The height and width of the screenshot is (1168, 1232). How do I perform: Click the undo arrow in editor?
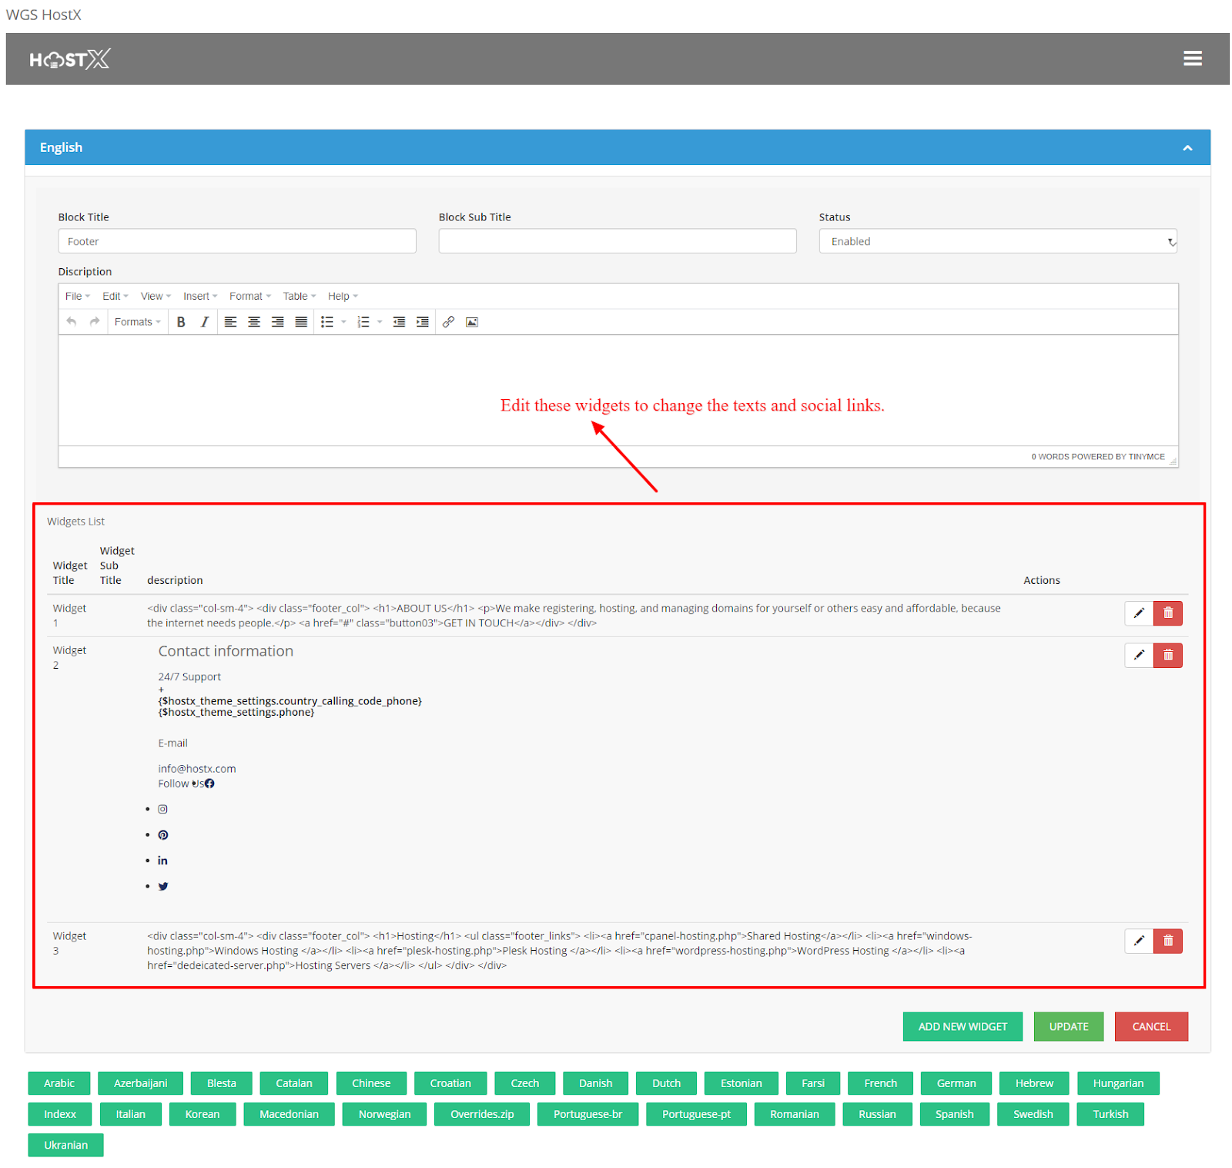pos(72,322)
